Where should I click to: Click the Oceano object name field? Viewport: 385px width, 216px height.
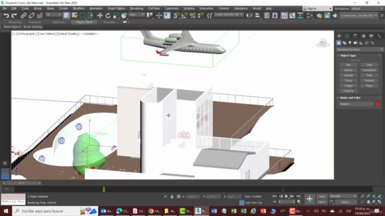(356, 104)
